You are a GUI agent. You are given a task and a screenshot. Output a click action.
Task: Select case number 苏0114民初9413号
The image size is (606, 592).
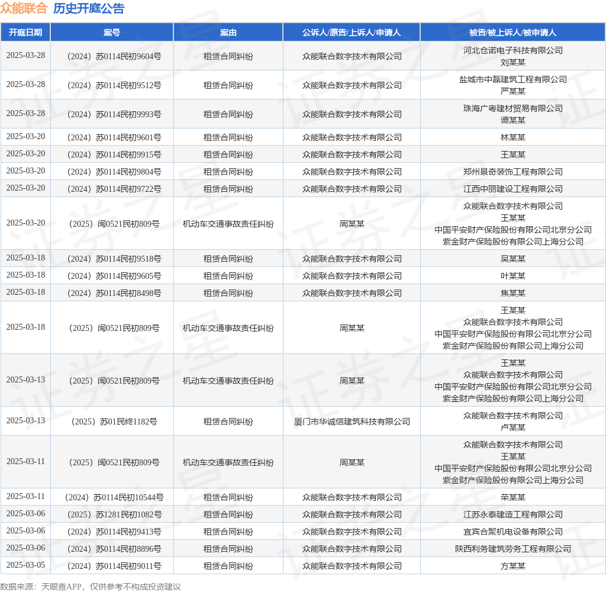[x=114, y=532]
